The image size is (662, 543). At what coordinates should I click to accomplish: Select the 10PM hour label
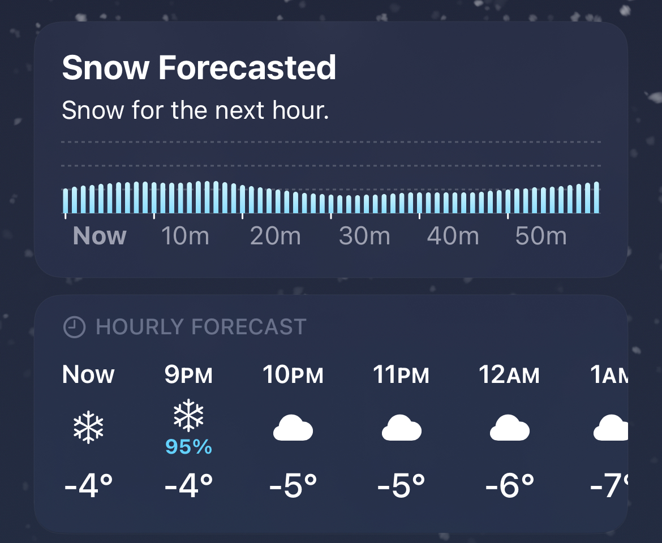pos(293,374)
